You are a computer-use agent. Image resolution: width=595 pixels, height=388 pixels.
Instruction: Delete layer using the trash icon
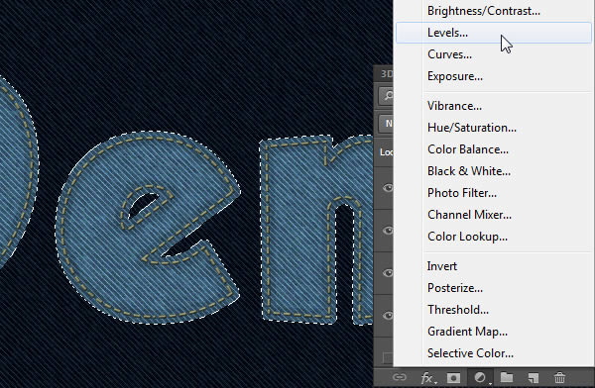point(559,377)
